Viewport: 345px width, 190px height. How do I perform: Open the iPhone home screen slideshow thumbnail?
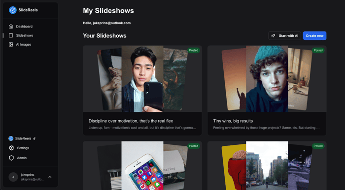[x=142, y=165]
